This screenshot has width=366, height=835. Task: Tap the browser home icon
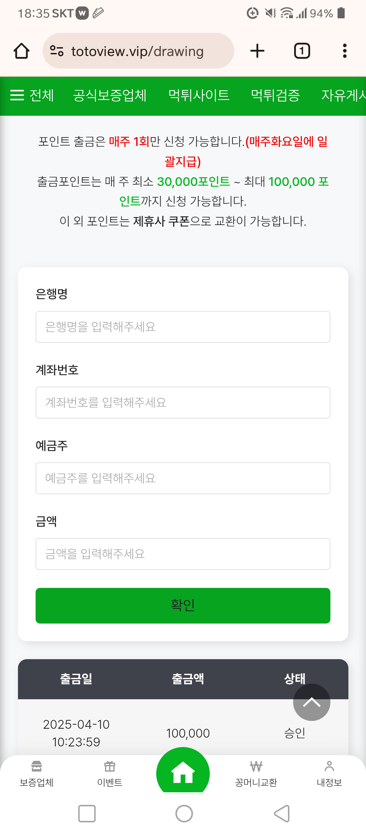click(21, 51)
